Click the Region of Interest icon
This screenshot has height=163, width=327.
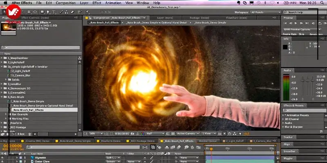(168, 134)
